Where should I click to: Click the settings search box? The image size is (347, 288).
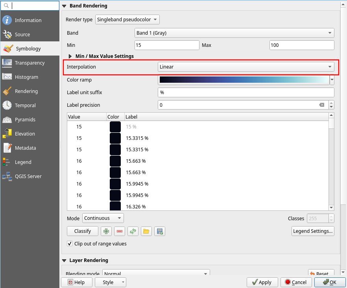tap(30, 6)
